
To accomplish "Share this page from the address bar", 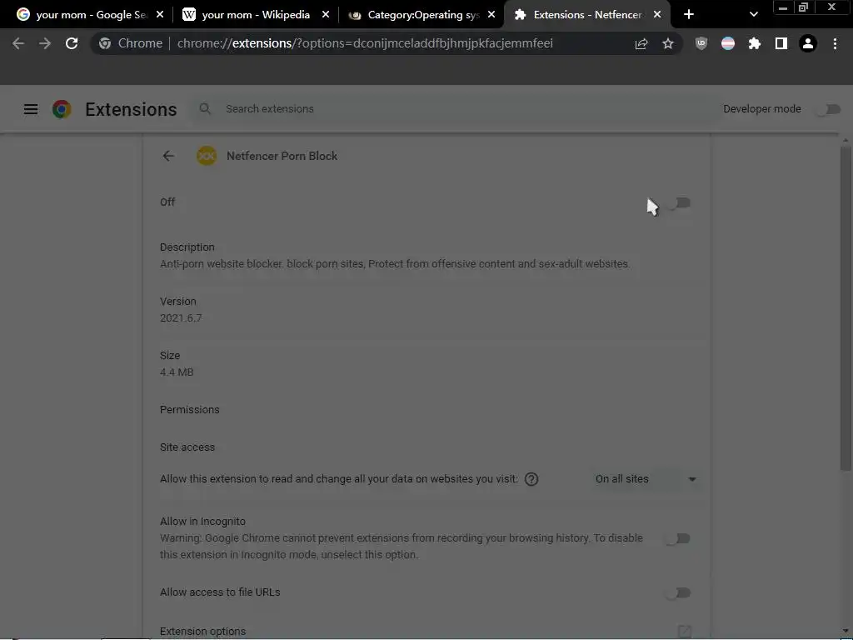I will (641, 43).
